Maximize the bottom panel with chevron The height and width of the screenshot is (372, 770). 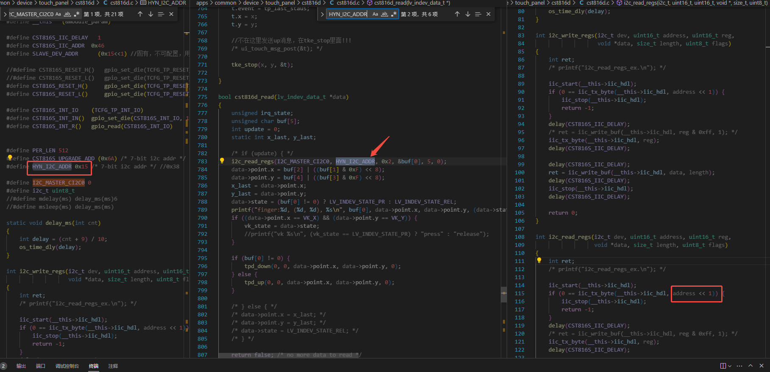coord(750,366)
